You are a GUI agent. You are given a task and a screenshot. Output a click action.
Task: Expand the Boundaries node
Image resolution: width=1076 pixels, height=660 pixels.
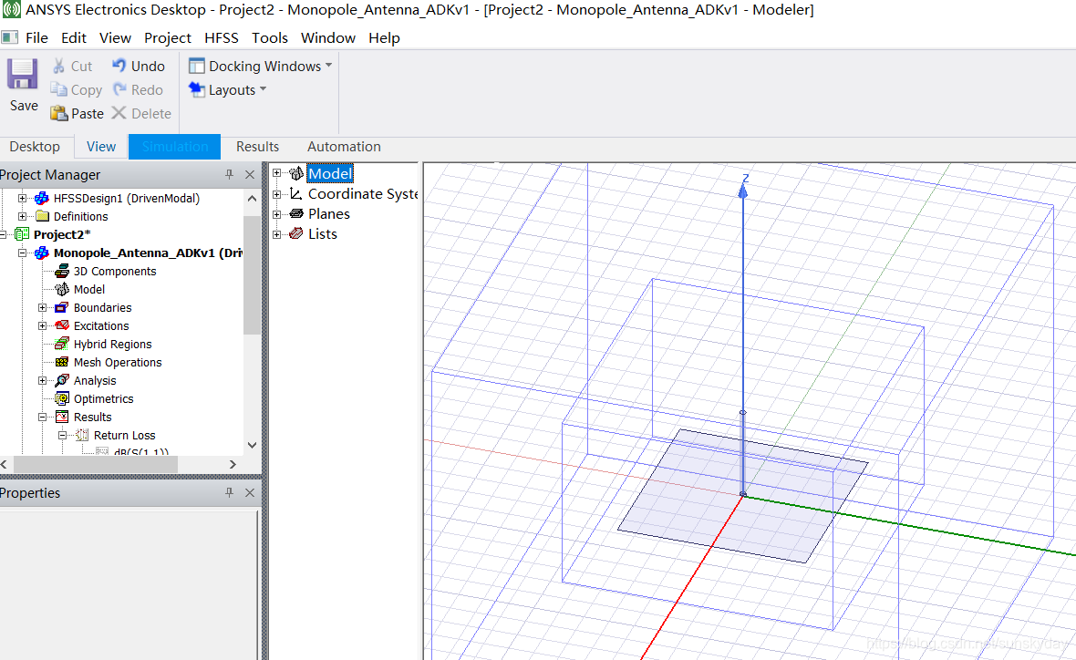click(42, 307)
